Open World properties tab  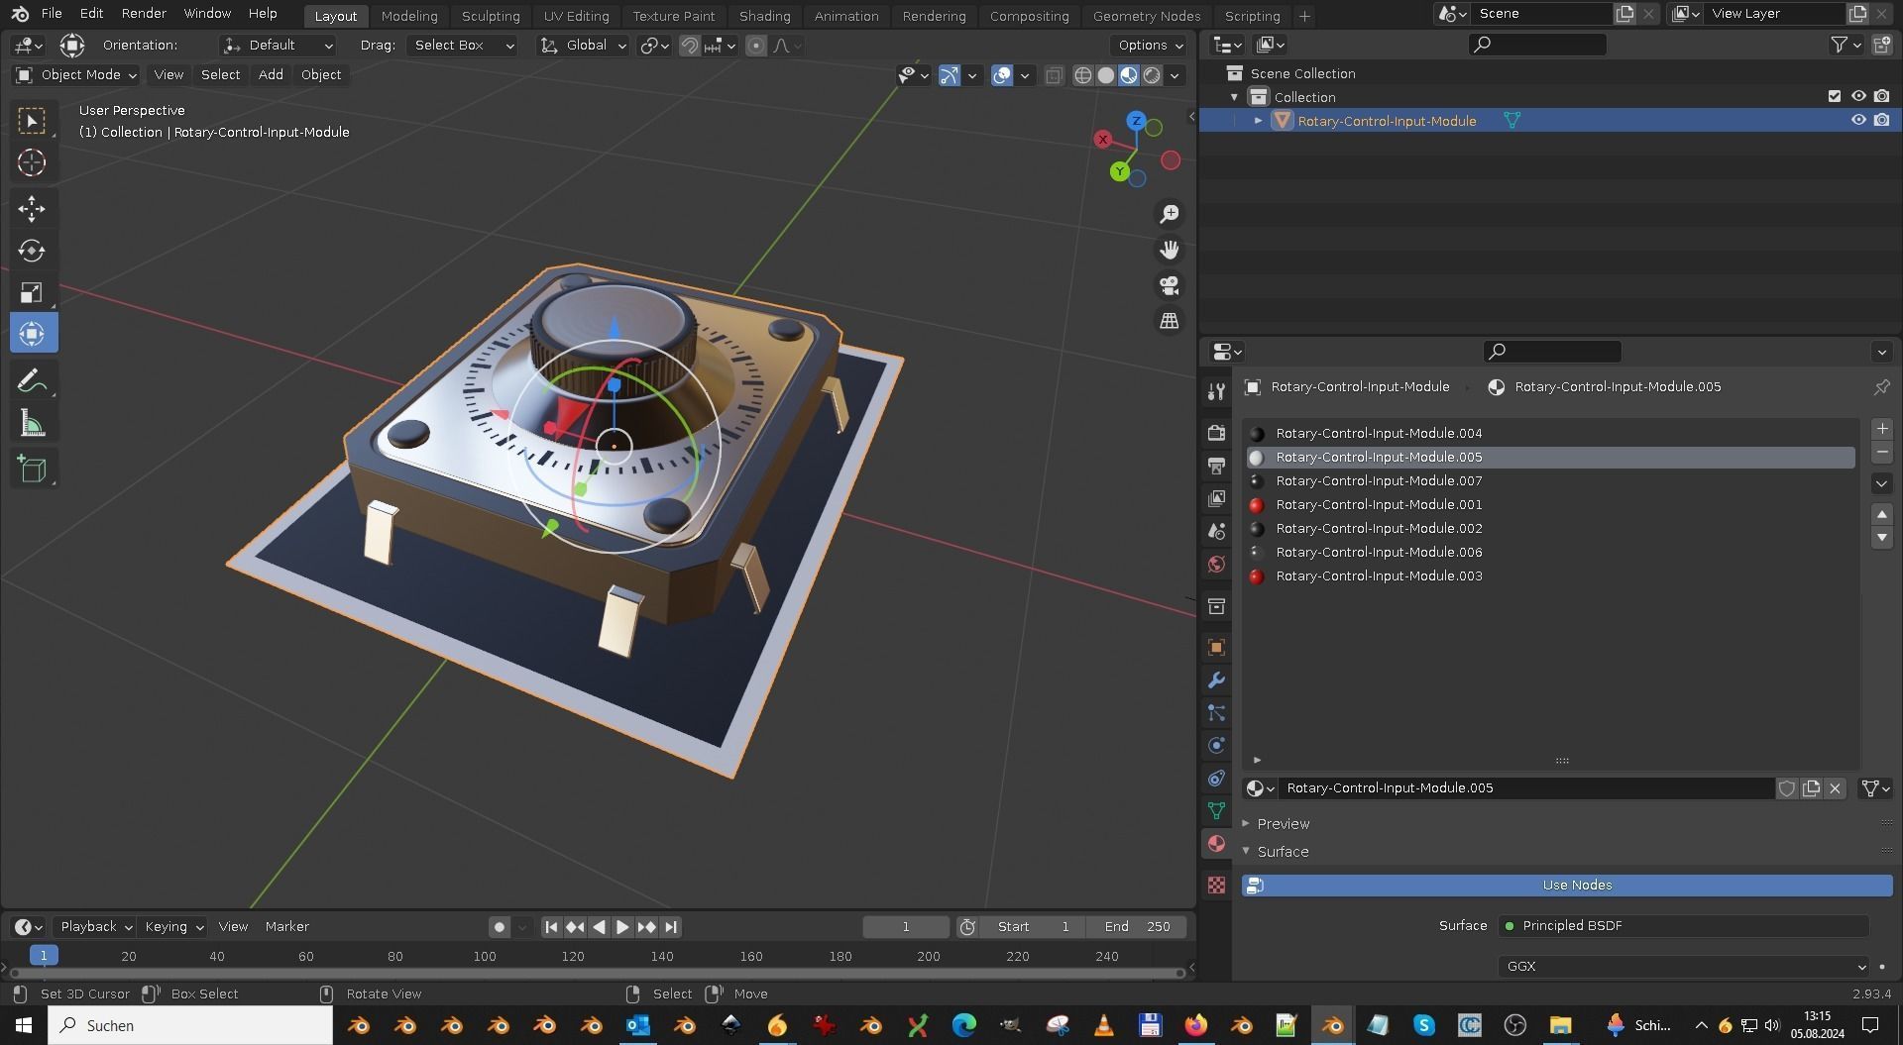(1216, 564)
